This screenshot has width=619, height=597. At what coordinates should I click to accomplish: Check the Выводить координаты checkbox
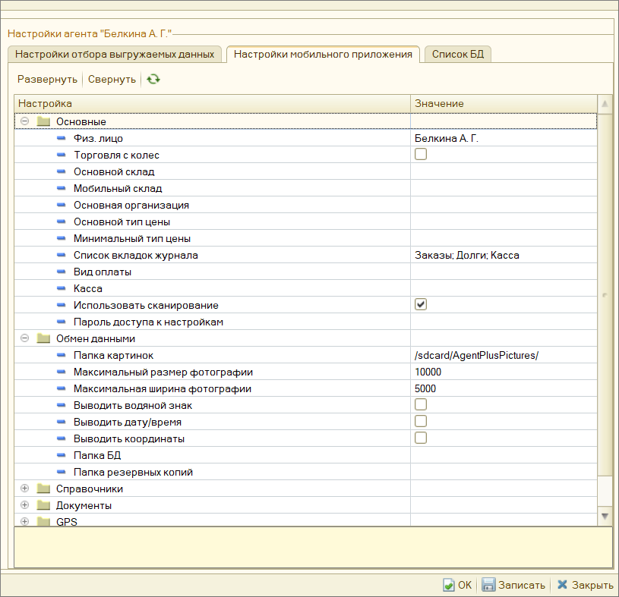(421, 438)
